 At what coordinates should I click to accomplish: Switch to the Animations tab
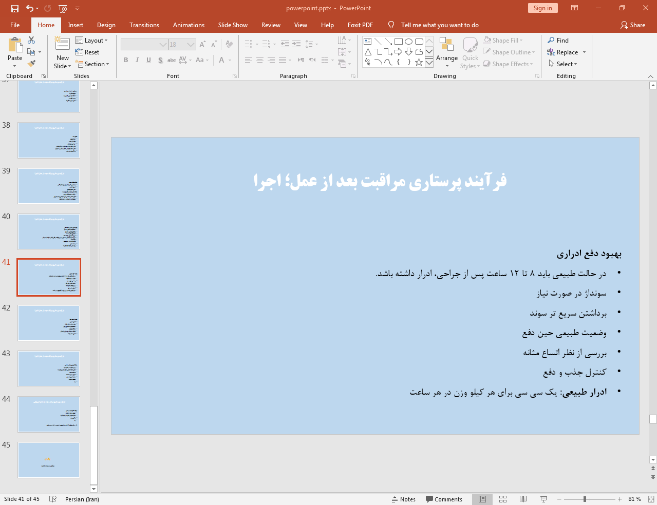click(x=189, y=25)
